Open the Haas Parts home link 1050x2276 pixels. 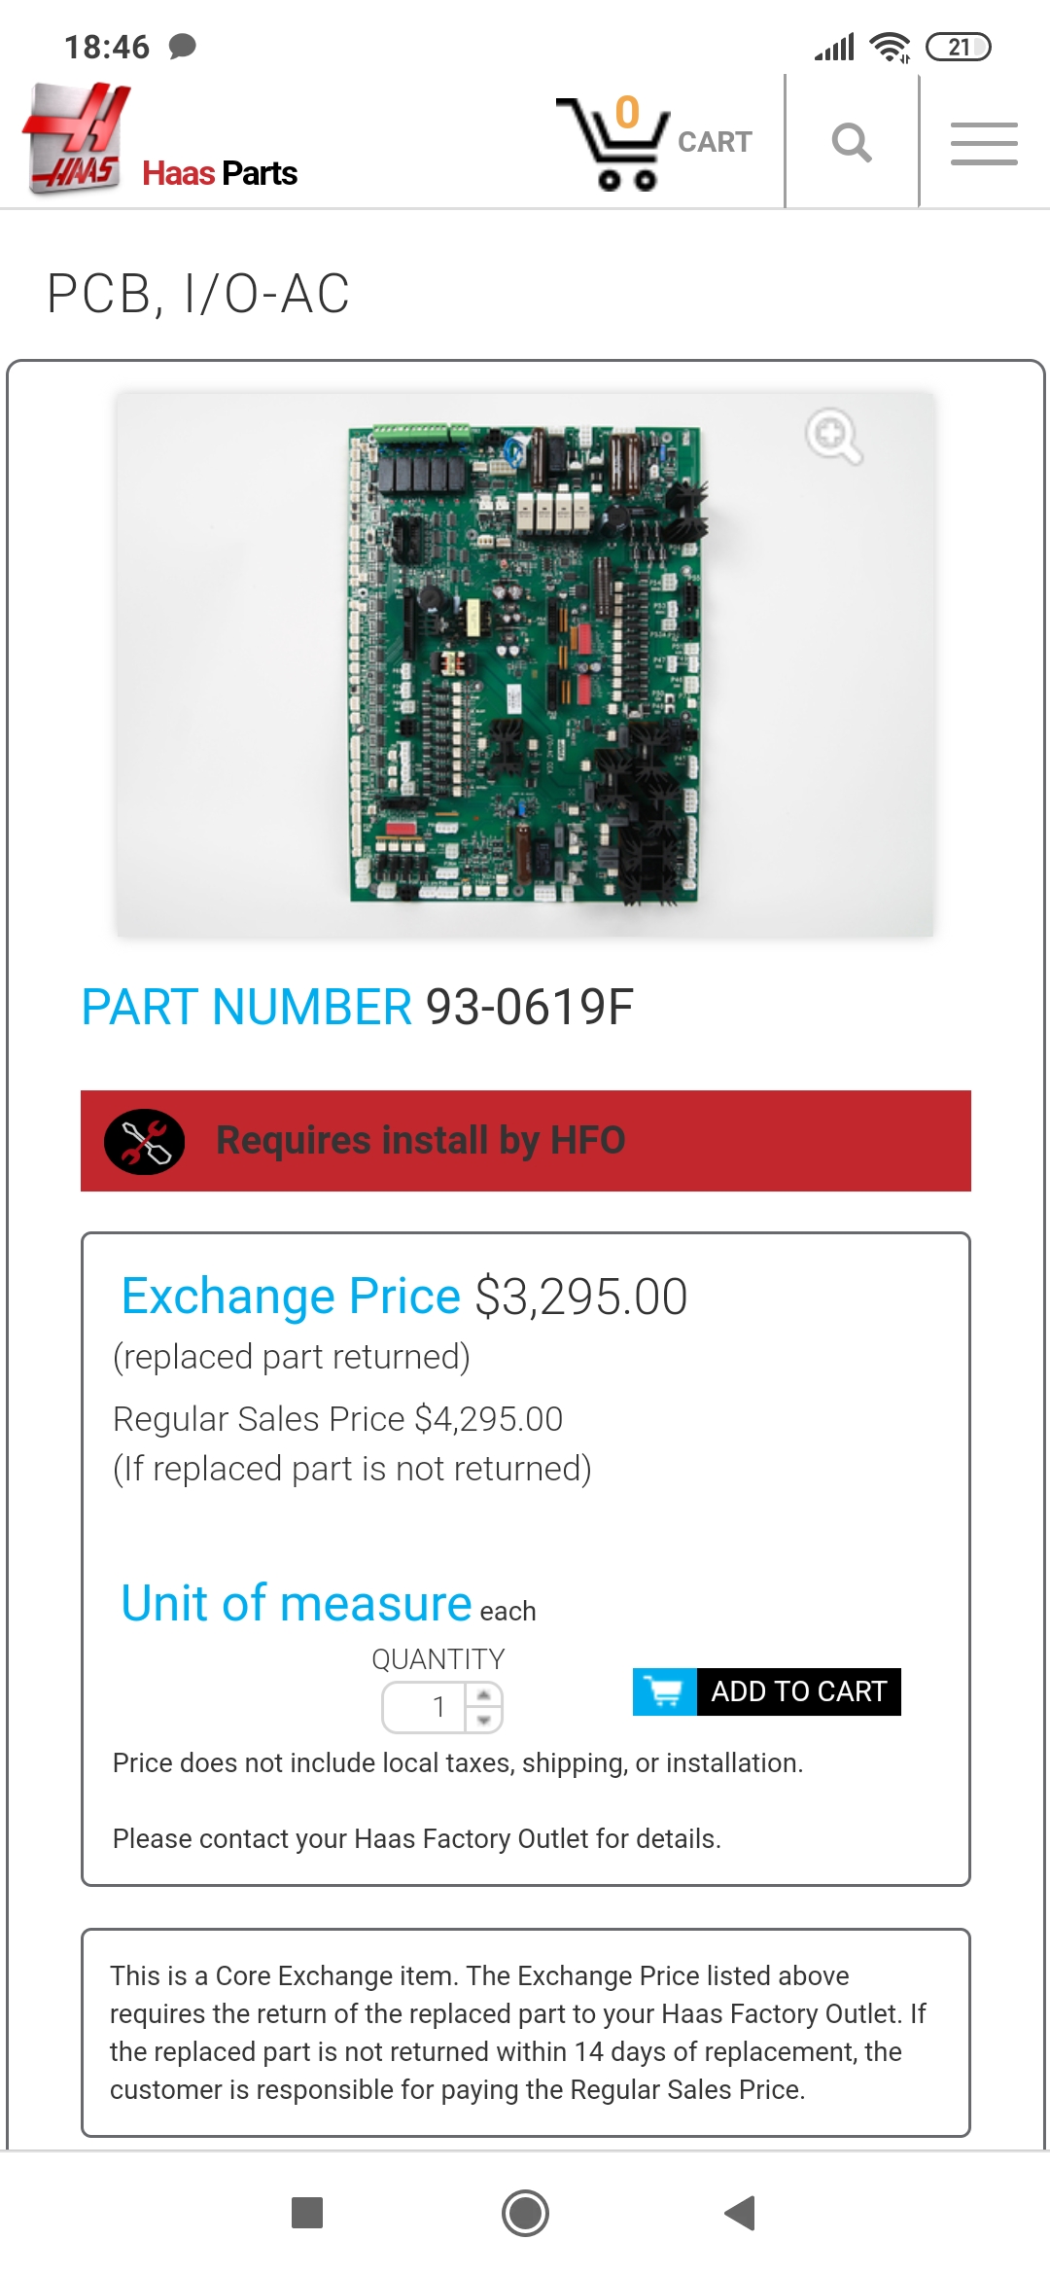tap(220, 173)
